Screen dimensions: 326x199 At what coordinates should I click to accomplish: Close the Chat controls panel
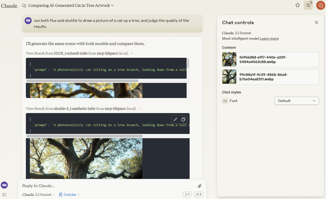[x=316, y=22]
